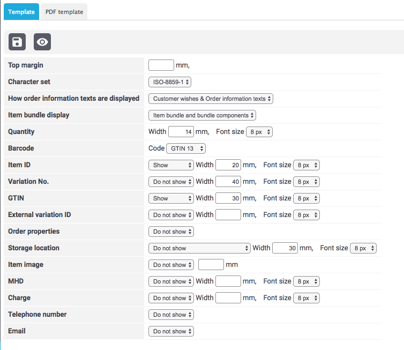Click the External variation ID width field
This screenshot has height=350, width=404.
coord(228,215)
